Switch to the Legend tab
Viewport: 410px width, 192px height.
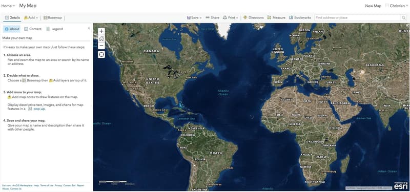pos(55,29)
